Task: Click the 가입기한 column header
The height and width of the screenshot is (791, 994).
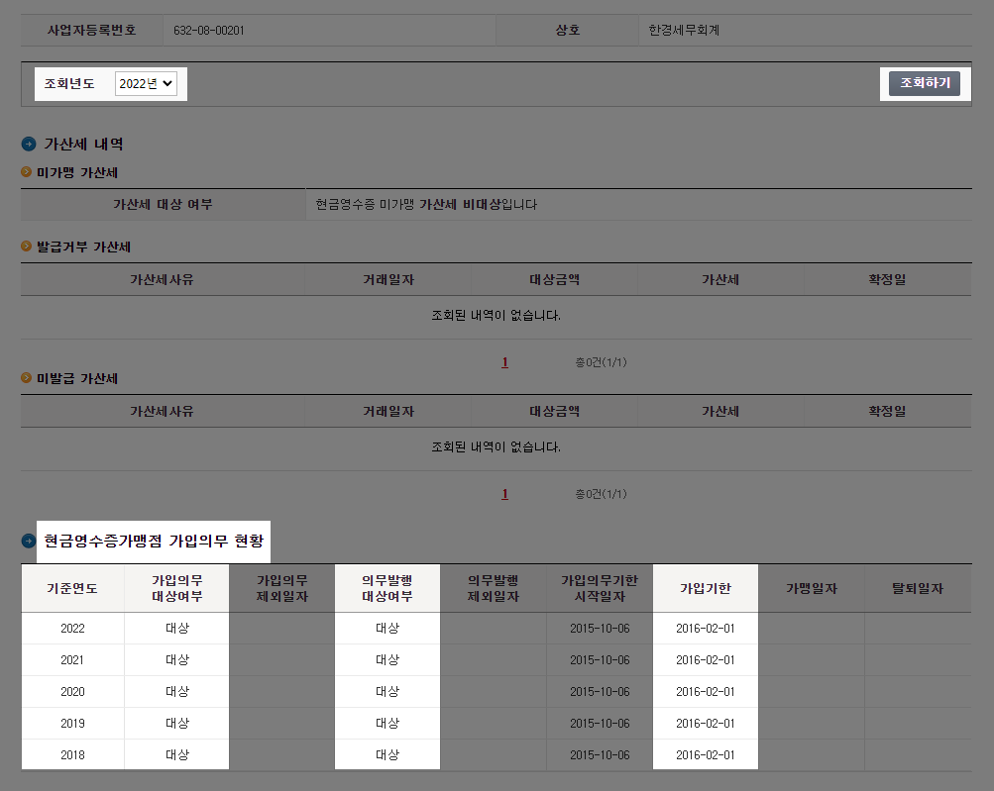Action: (x=706, y=588)
